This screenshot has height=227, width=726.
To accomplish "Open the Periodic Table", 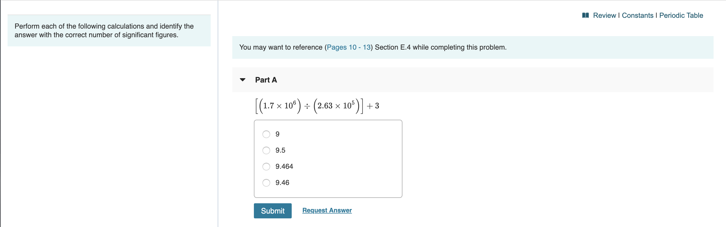I will point(681,15).
